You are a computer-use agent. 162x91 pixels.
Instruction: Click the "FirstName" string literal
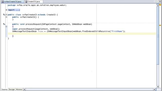pyautogui.click(x=117, y=31)
